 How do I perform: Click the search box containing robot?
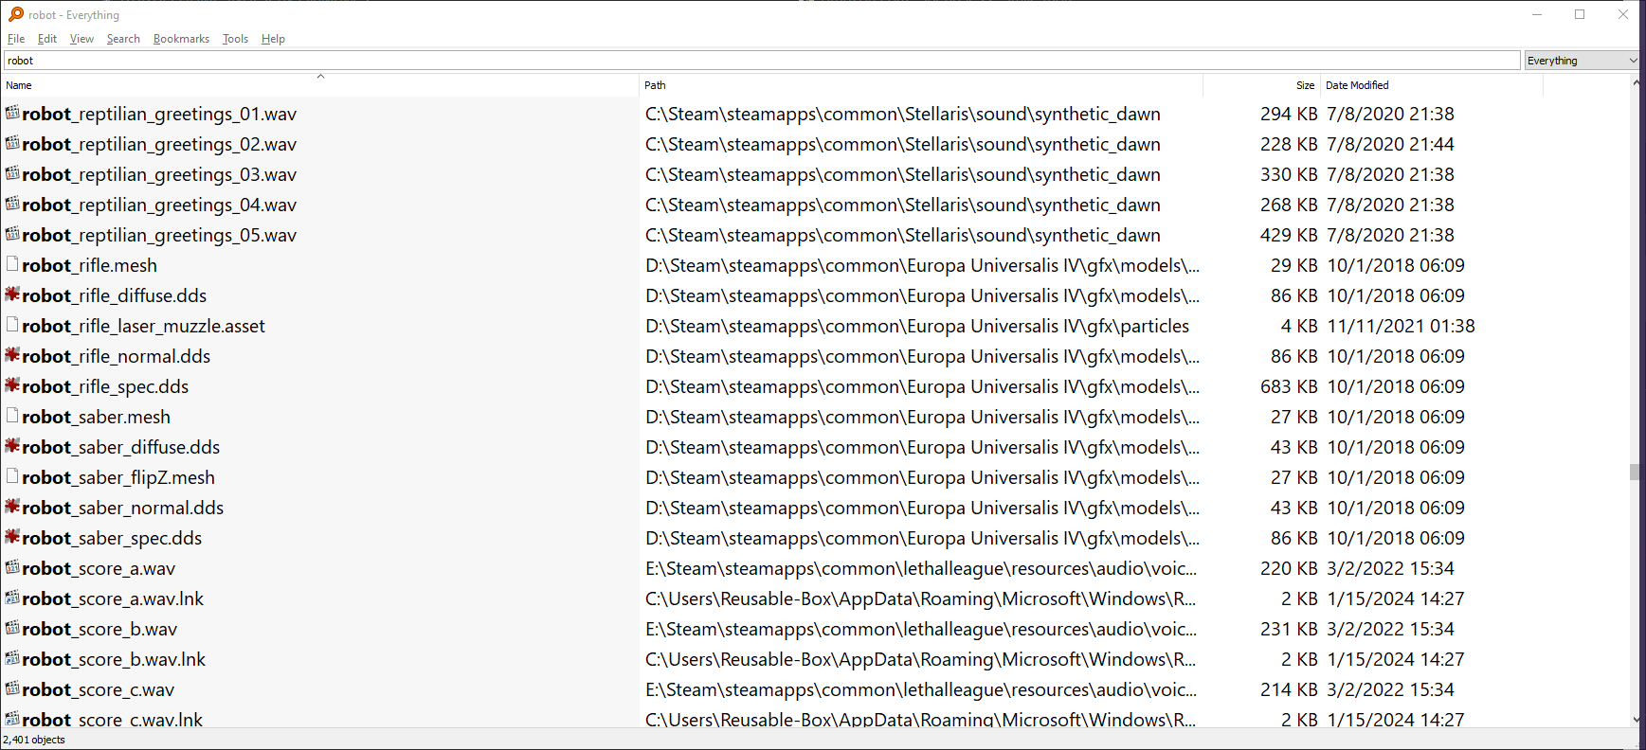click(762, 61)
